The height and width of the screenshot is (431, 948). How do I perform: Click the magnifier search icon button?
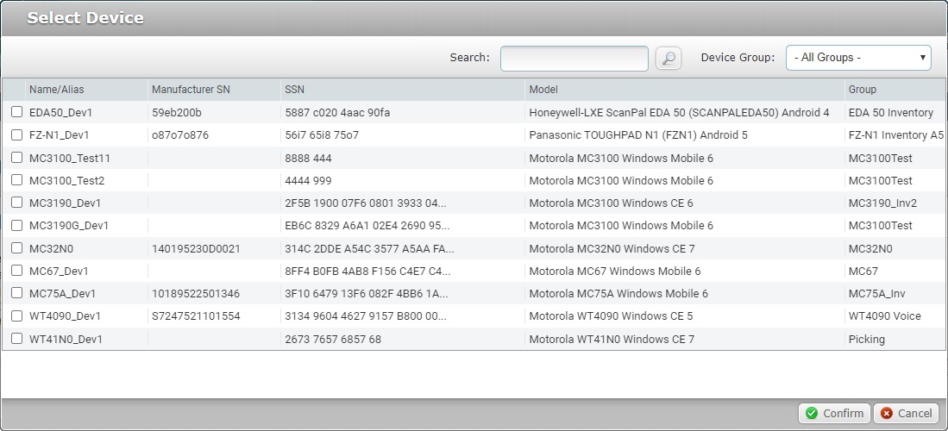click(668, 58)
